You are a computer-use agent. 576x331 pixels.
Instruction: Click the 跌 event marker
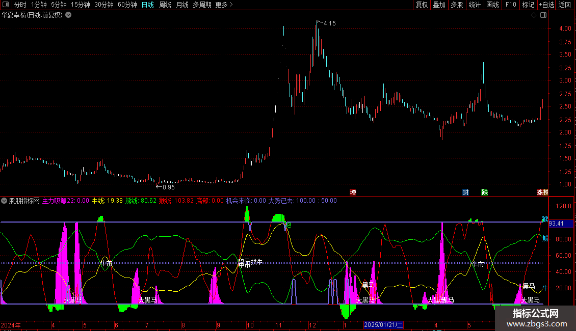[485, 192]
